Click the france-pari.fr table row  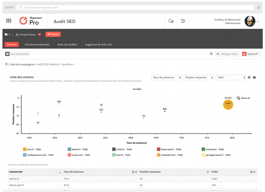(133, 185)
